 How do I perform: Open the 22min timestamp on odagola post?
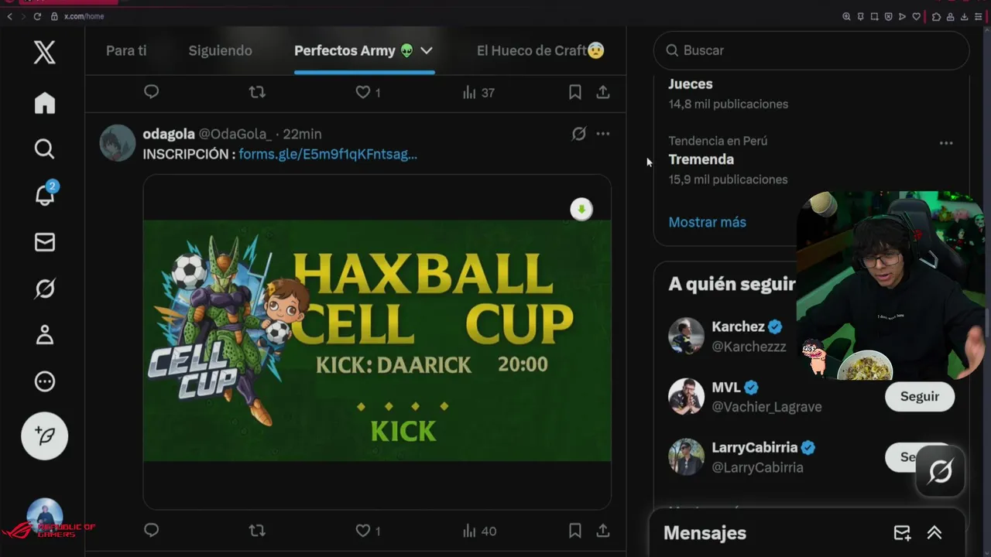tap(302, 134)
